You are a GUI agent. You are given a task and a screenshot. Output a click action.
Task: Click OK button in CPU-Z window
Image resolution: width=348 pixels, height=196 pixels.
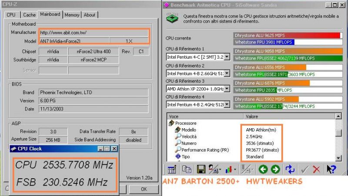pyautogui.click(x=144, y=189)
